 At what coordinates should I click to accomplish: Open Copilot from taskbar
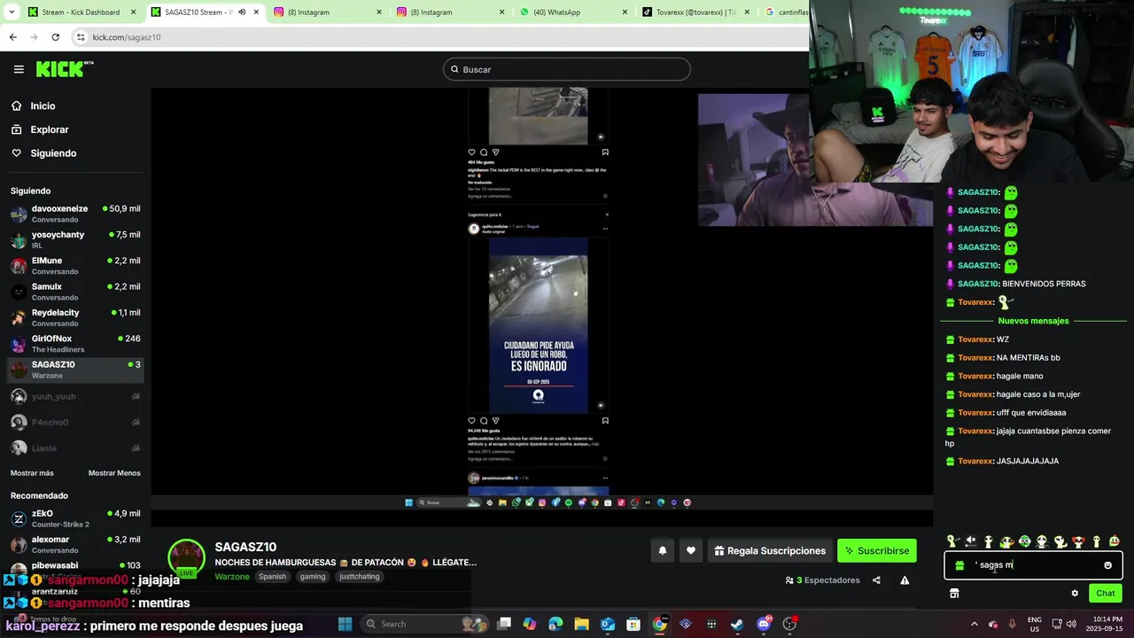[x=530, y=624]
